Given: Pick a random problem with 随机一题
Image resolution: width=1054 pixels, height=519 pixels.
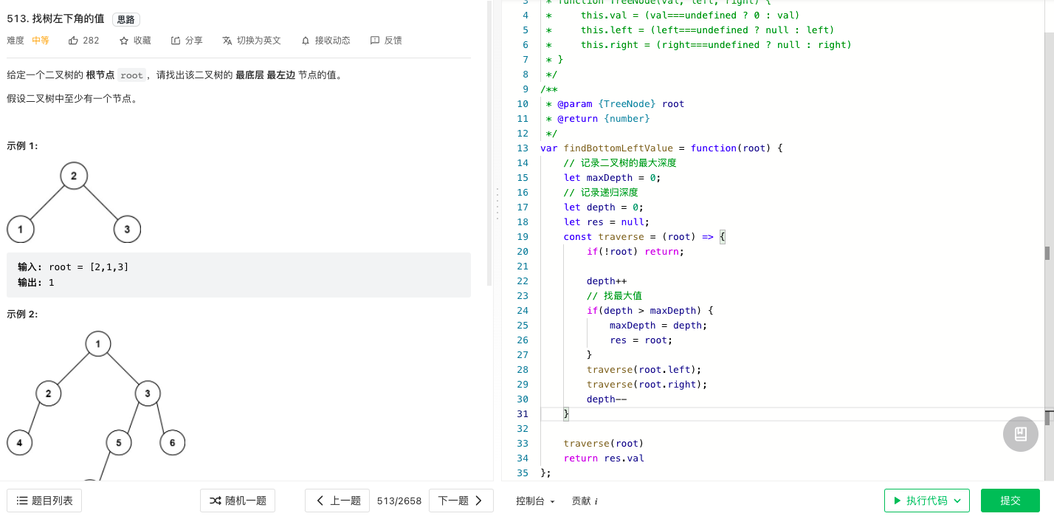Looking at the screenshot, I should 238,501.
